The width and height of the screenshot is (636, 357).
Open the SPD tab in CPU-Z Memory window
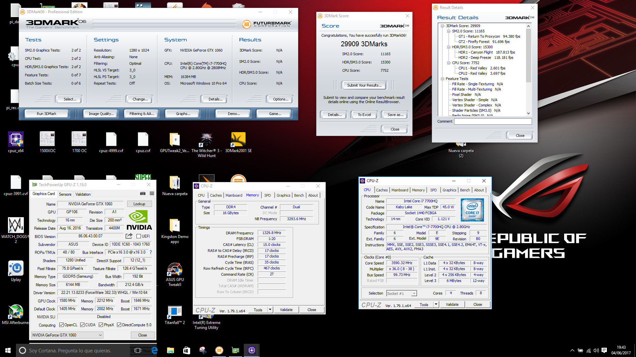[268, 195]
